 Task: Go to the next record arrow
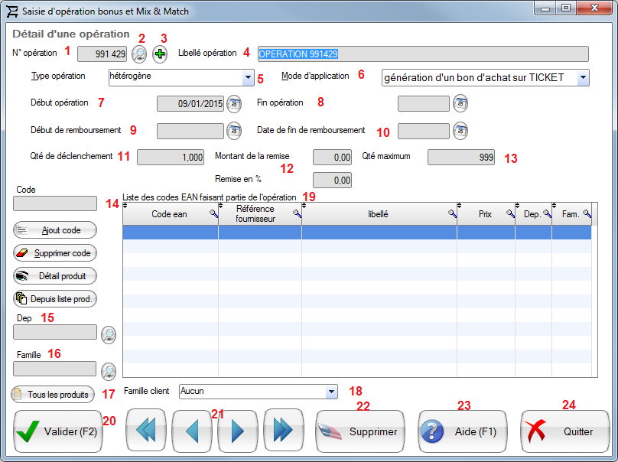click(x=237, y=431)
